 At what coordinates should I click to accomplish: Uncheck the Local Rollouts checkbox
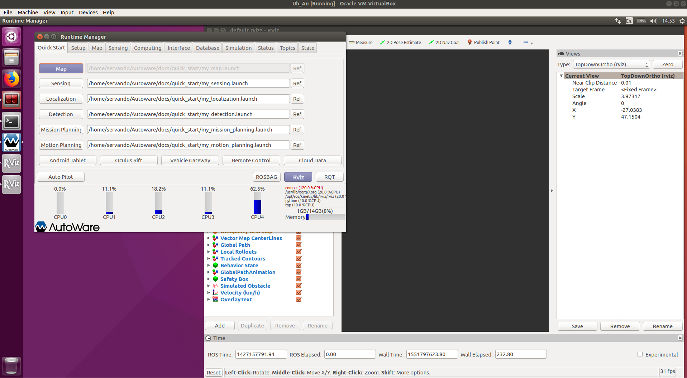point(299,252)
